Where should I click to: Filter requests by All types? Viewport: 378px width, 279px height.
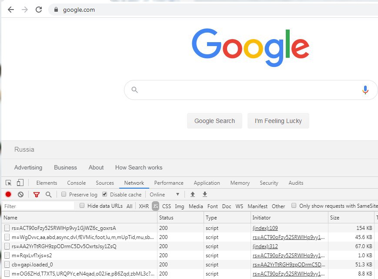point(130,206)
